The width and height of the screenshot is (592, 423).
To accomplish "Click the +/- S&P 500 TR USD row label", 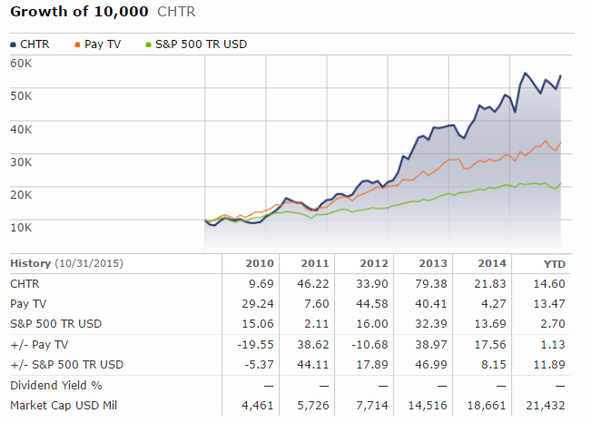I will (67, 365).
